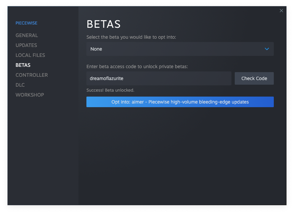Click the Check Code button
This screenshot has width=294, height=214.
click(254, 78)
